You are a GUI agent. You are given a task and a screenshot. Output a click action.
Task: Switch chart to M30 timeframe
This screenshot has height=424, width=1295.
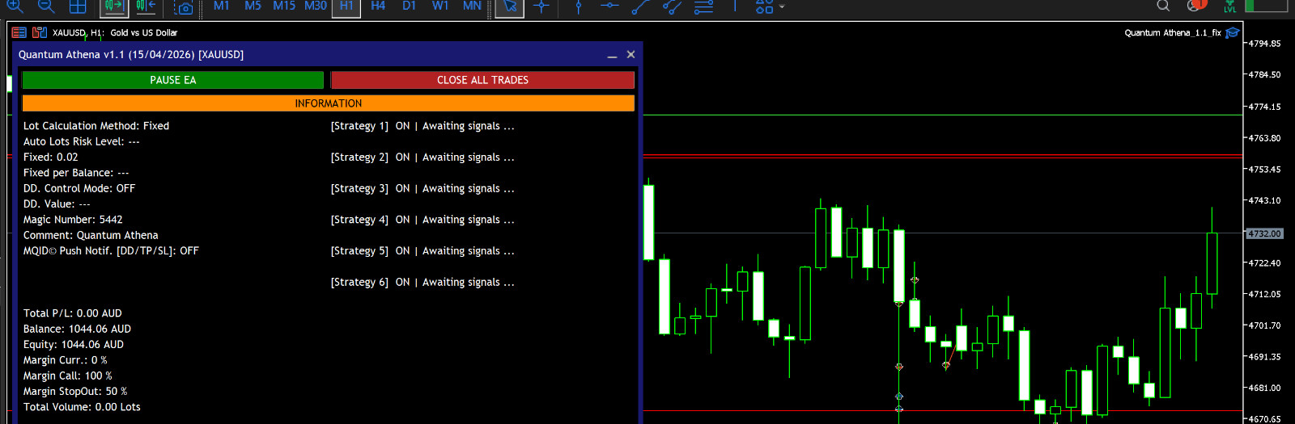click(x=316, y=6)
